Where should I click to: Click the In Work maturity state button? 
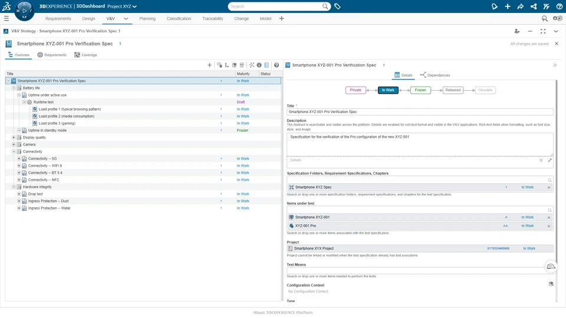(388, 90)
